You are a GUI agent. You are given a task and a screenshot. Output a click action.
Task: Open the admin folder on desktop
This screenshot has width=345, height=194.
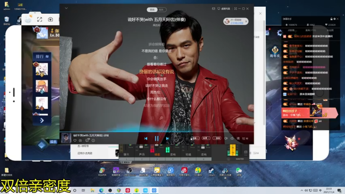pos(6,6)
